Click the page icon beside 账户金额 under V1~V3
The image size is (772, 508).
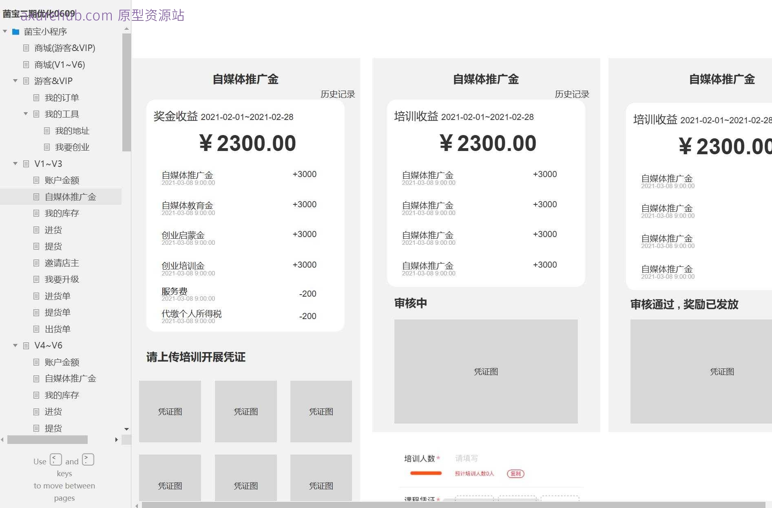[36, 180]
